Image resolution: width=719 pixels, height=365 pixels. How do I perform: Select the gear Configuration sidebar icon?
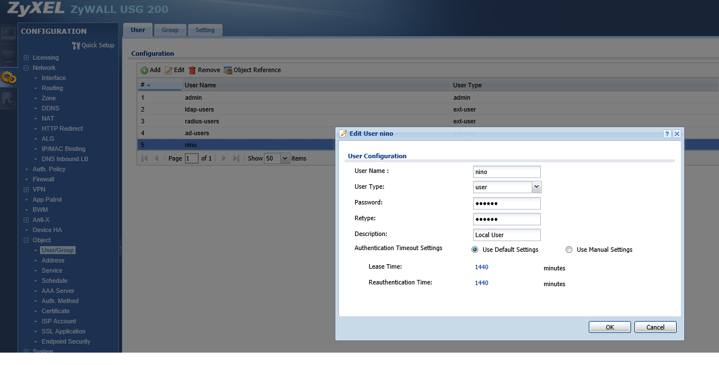point(8,78)
